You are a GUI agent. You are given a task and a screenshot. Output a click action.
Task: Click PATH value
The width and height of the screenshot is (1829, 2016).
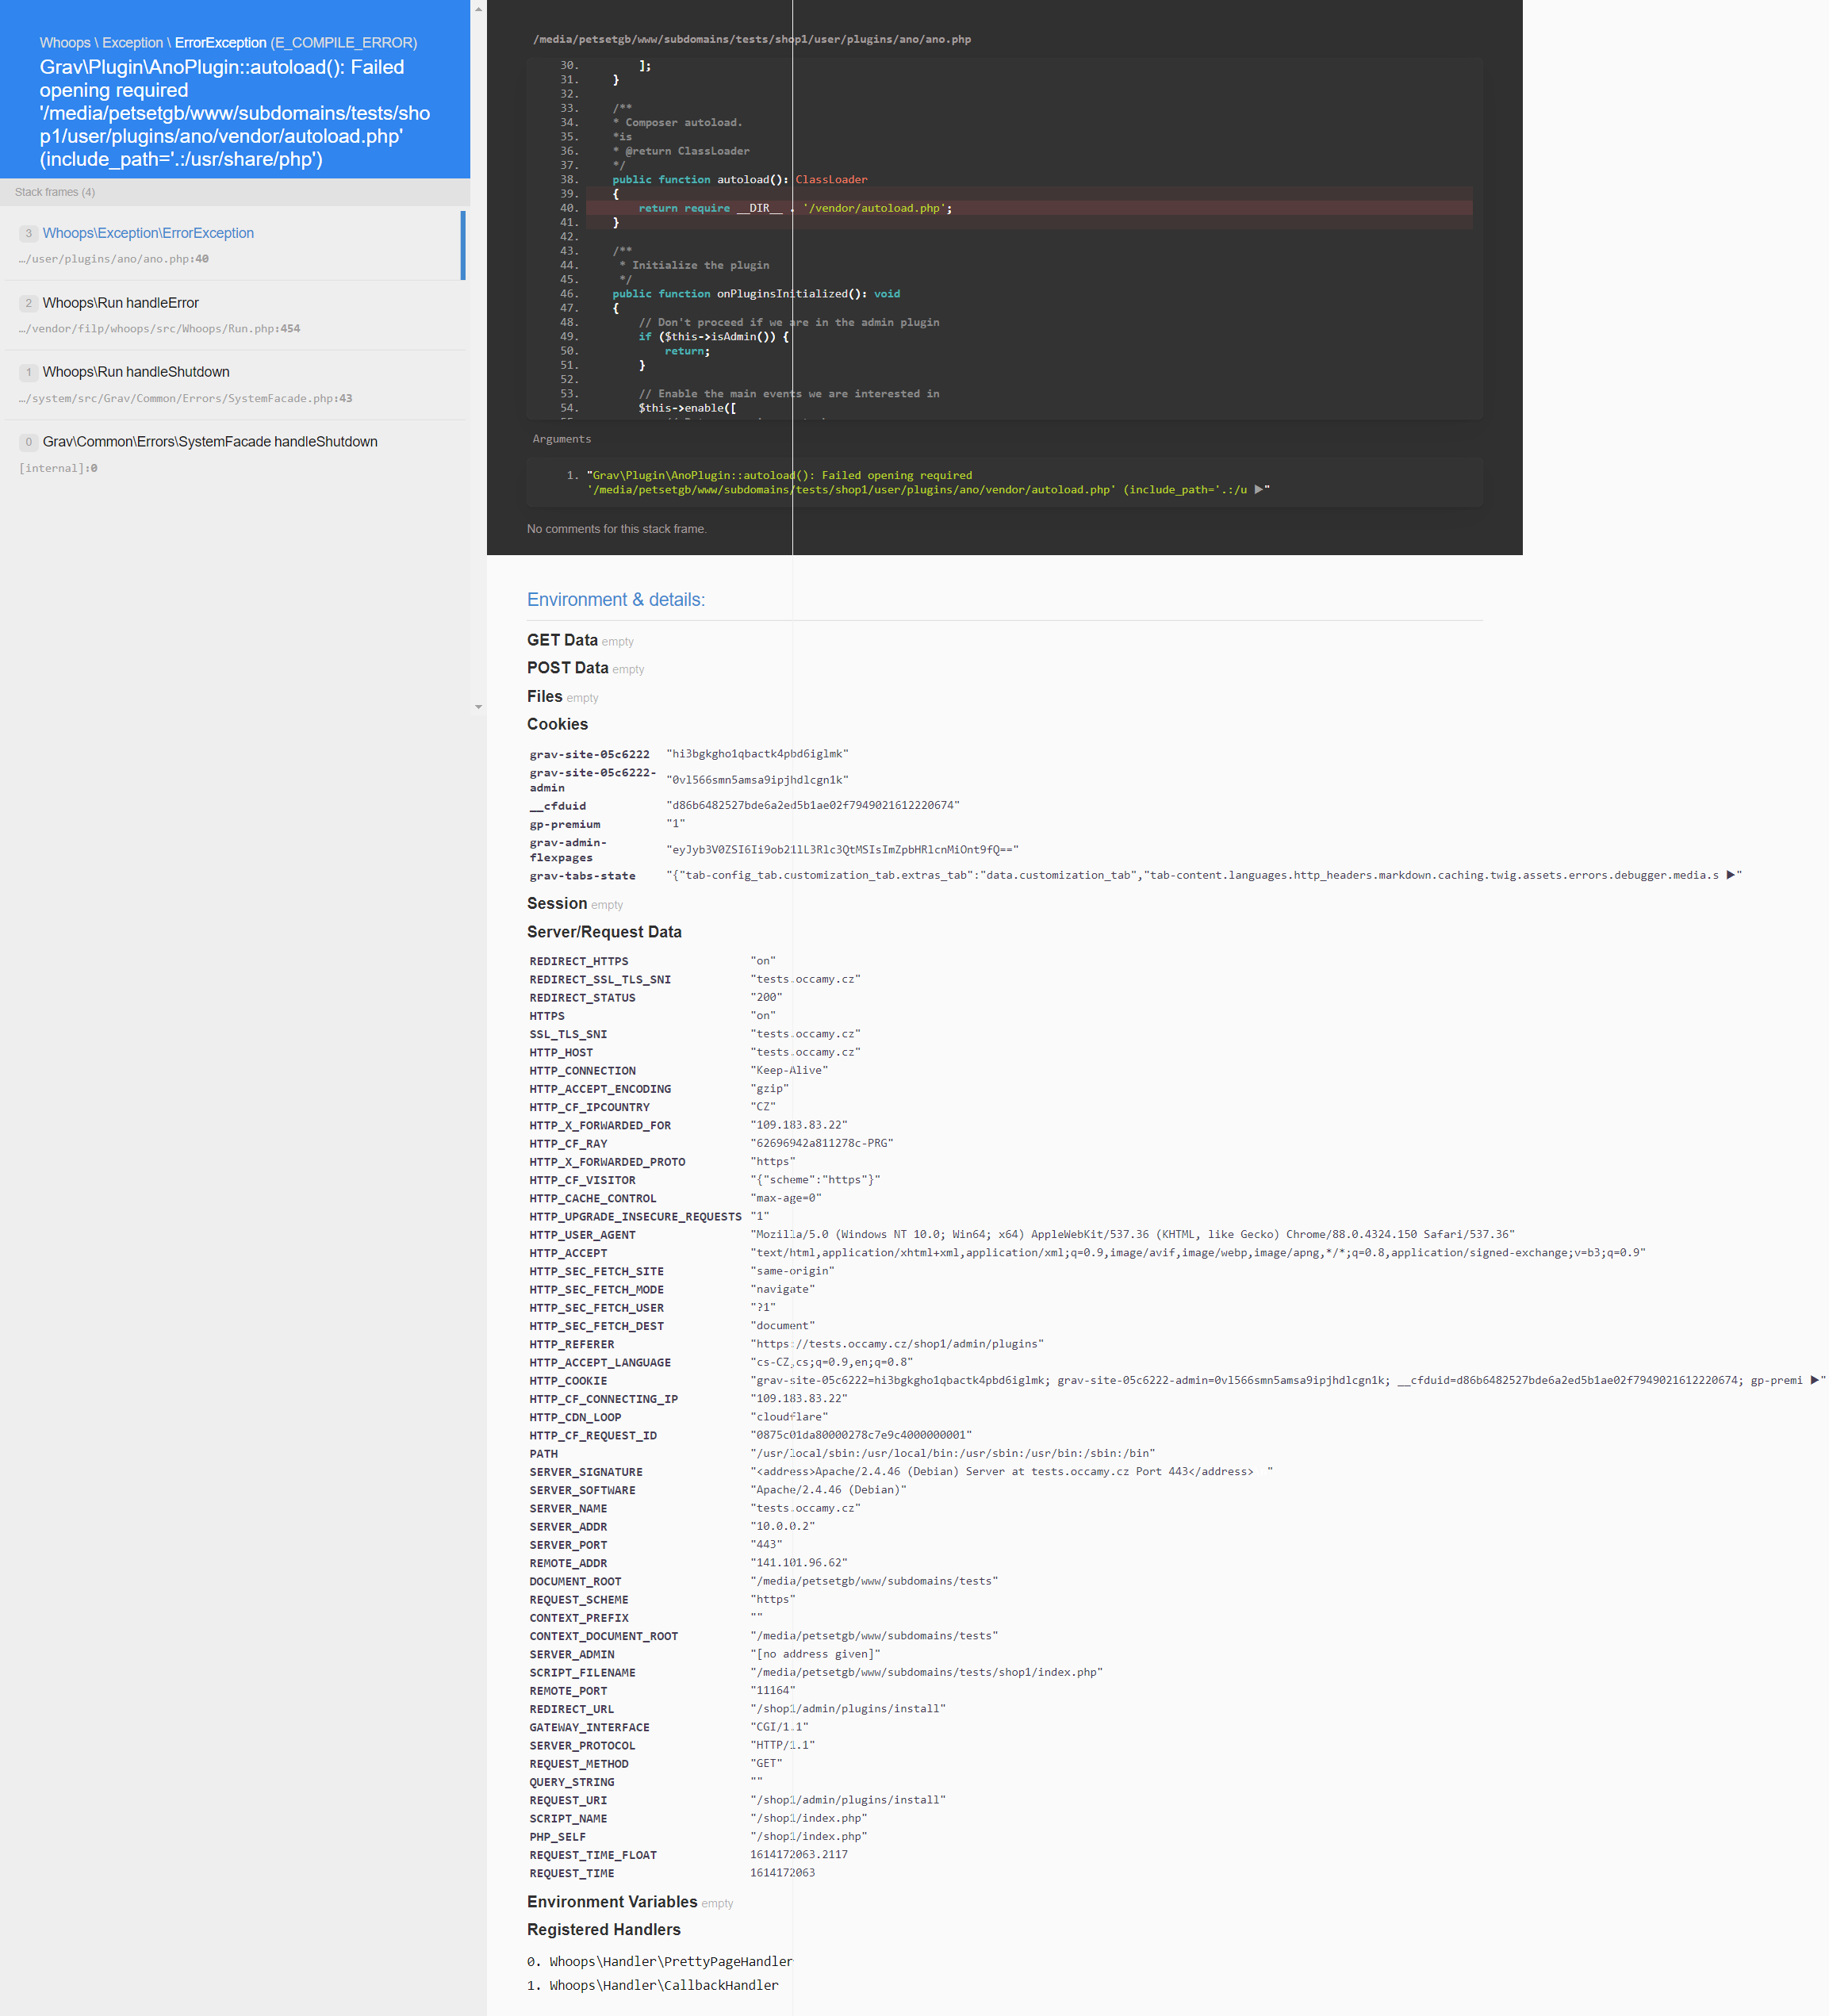[952, 1453]
